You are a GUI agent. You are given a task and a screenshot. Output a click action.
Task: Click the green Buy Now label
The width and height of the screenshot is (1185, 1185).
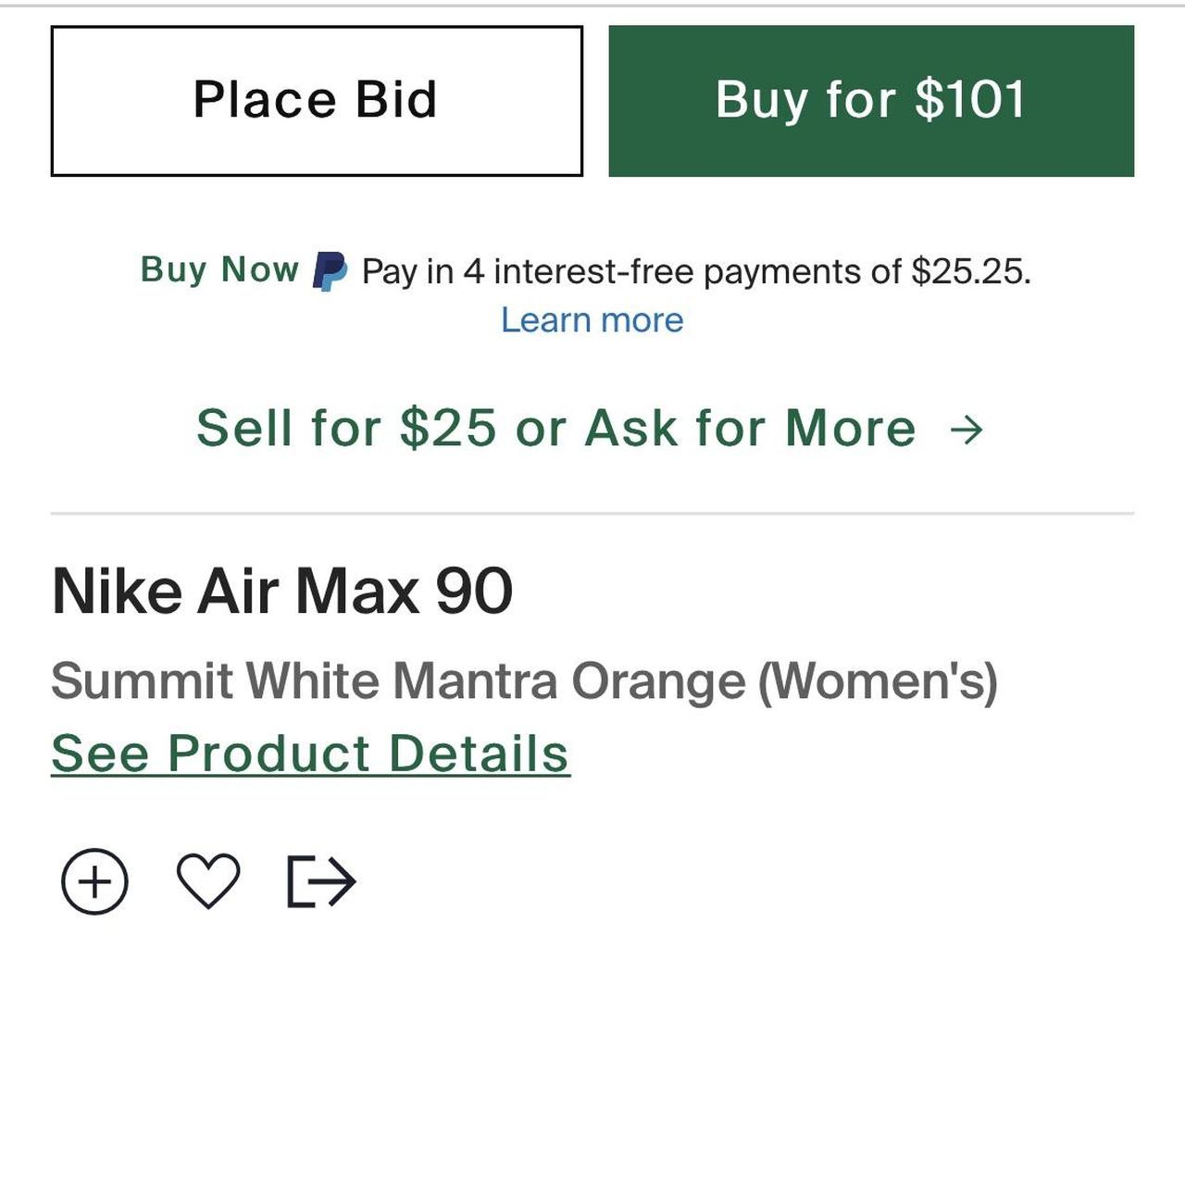219,269
